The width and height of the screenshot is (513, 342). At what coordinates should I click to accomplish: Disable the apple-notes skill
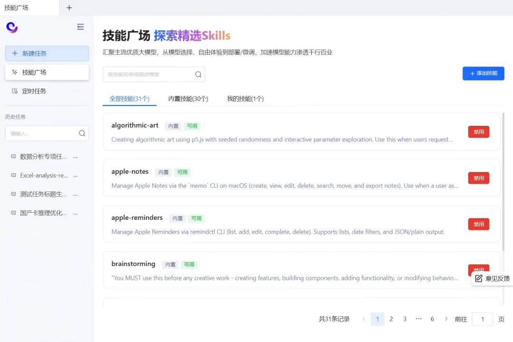[x=478, y=178]
